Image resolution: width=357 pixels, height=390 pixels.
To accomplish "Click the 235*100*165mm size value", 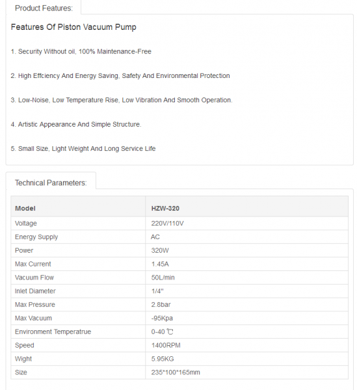I will pos(176,372).
